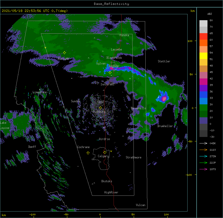Pick the bright green 30-20 dBZ swatch

[x=203, y=108]
